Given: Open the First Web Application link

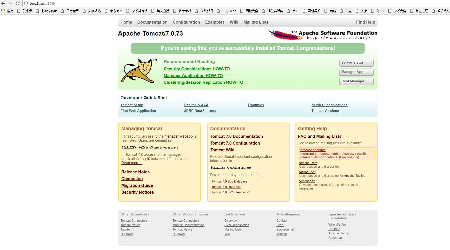Looking at the screenshot, I should [138, 111].
